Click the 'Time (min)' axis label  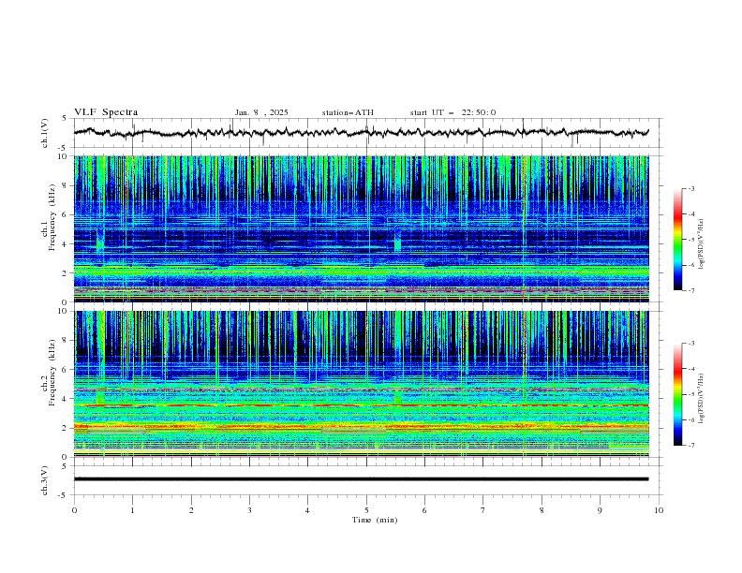click(x=375, y=520)
